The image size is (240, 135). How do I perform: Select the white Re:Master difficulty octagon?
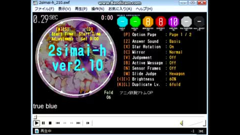(186, 22)
